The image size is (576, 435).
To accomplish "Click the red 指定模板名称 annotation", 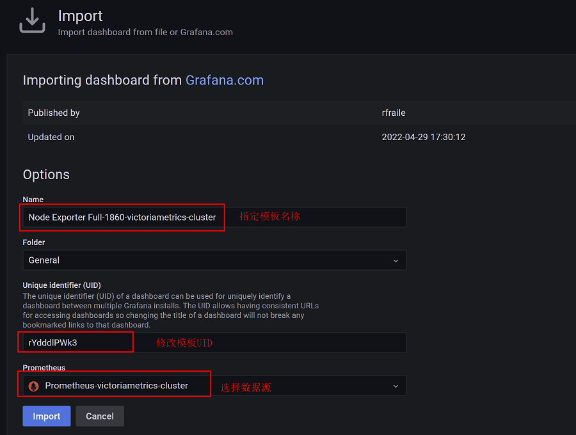I will point(269,217).
